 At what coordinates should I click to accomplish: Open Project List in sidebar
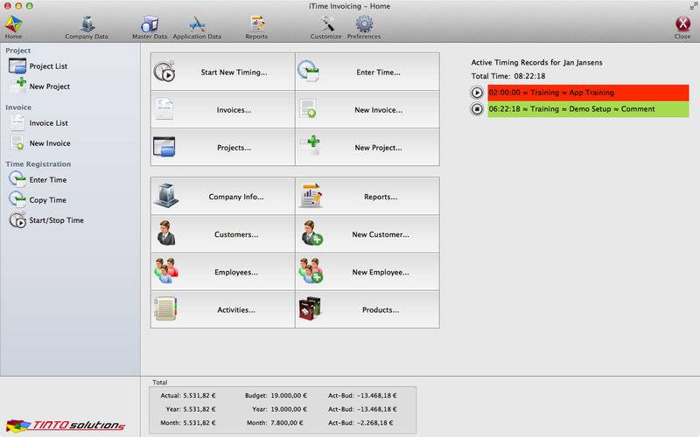[x=38, y=66]
